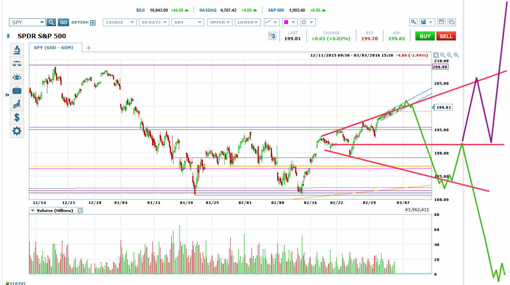The width and height of the screenshot is (510, 285).
Task: Close the Volume panel with X
Action: tap(80, 211)
